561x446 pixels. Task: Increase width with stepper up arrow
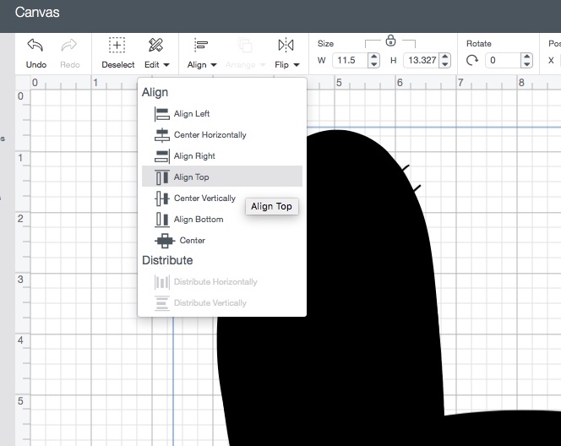(x=373, y=57)
